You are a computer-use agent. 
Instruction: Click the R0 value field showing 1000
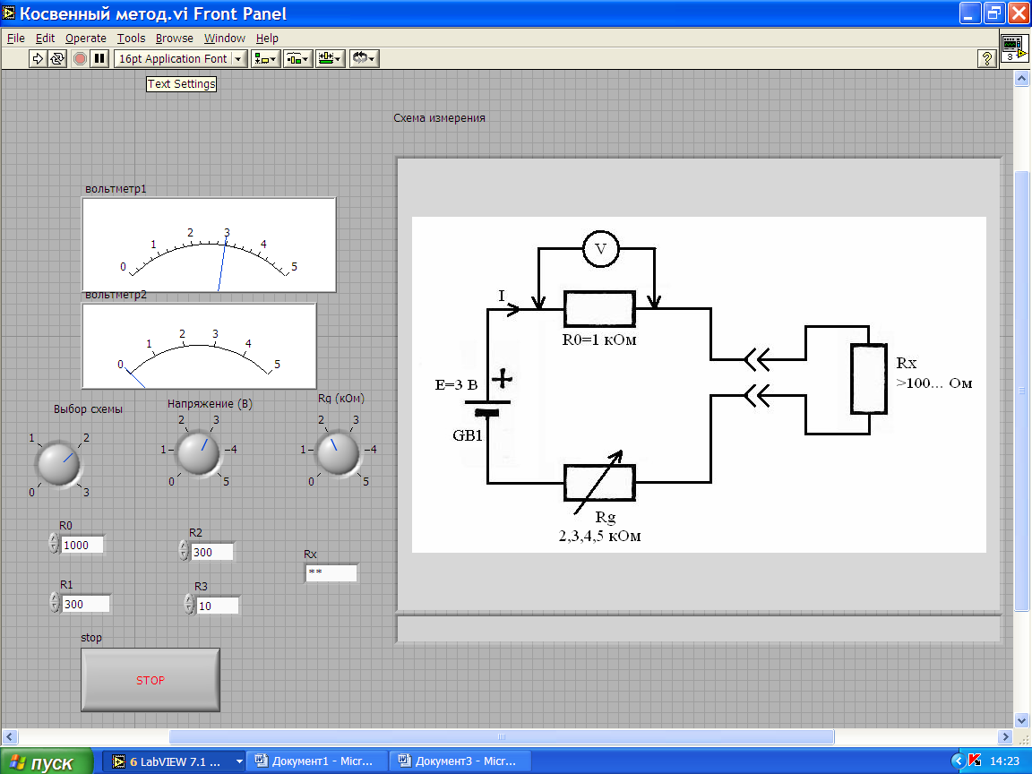[82, 545]
